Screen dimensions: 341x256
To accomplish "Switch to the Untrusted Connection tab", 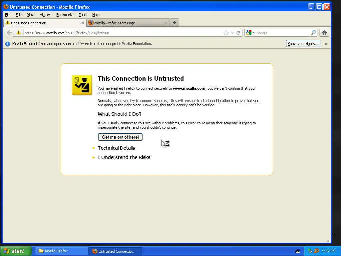I will click(45, 23).
